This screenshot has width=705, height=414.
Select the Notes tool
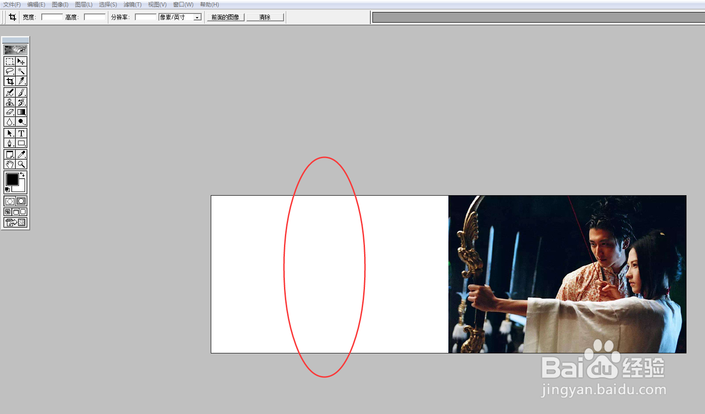click(10, 154)
